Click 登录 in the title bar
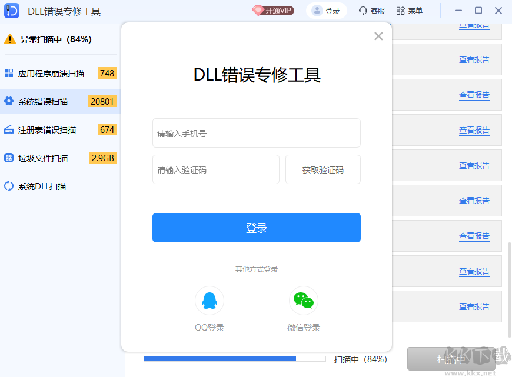 coord(326,10)
